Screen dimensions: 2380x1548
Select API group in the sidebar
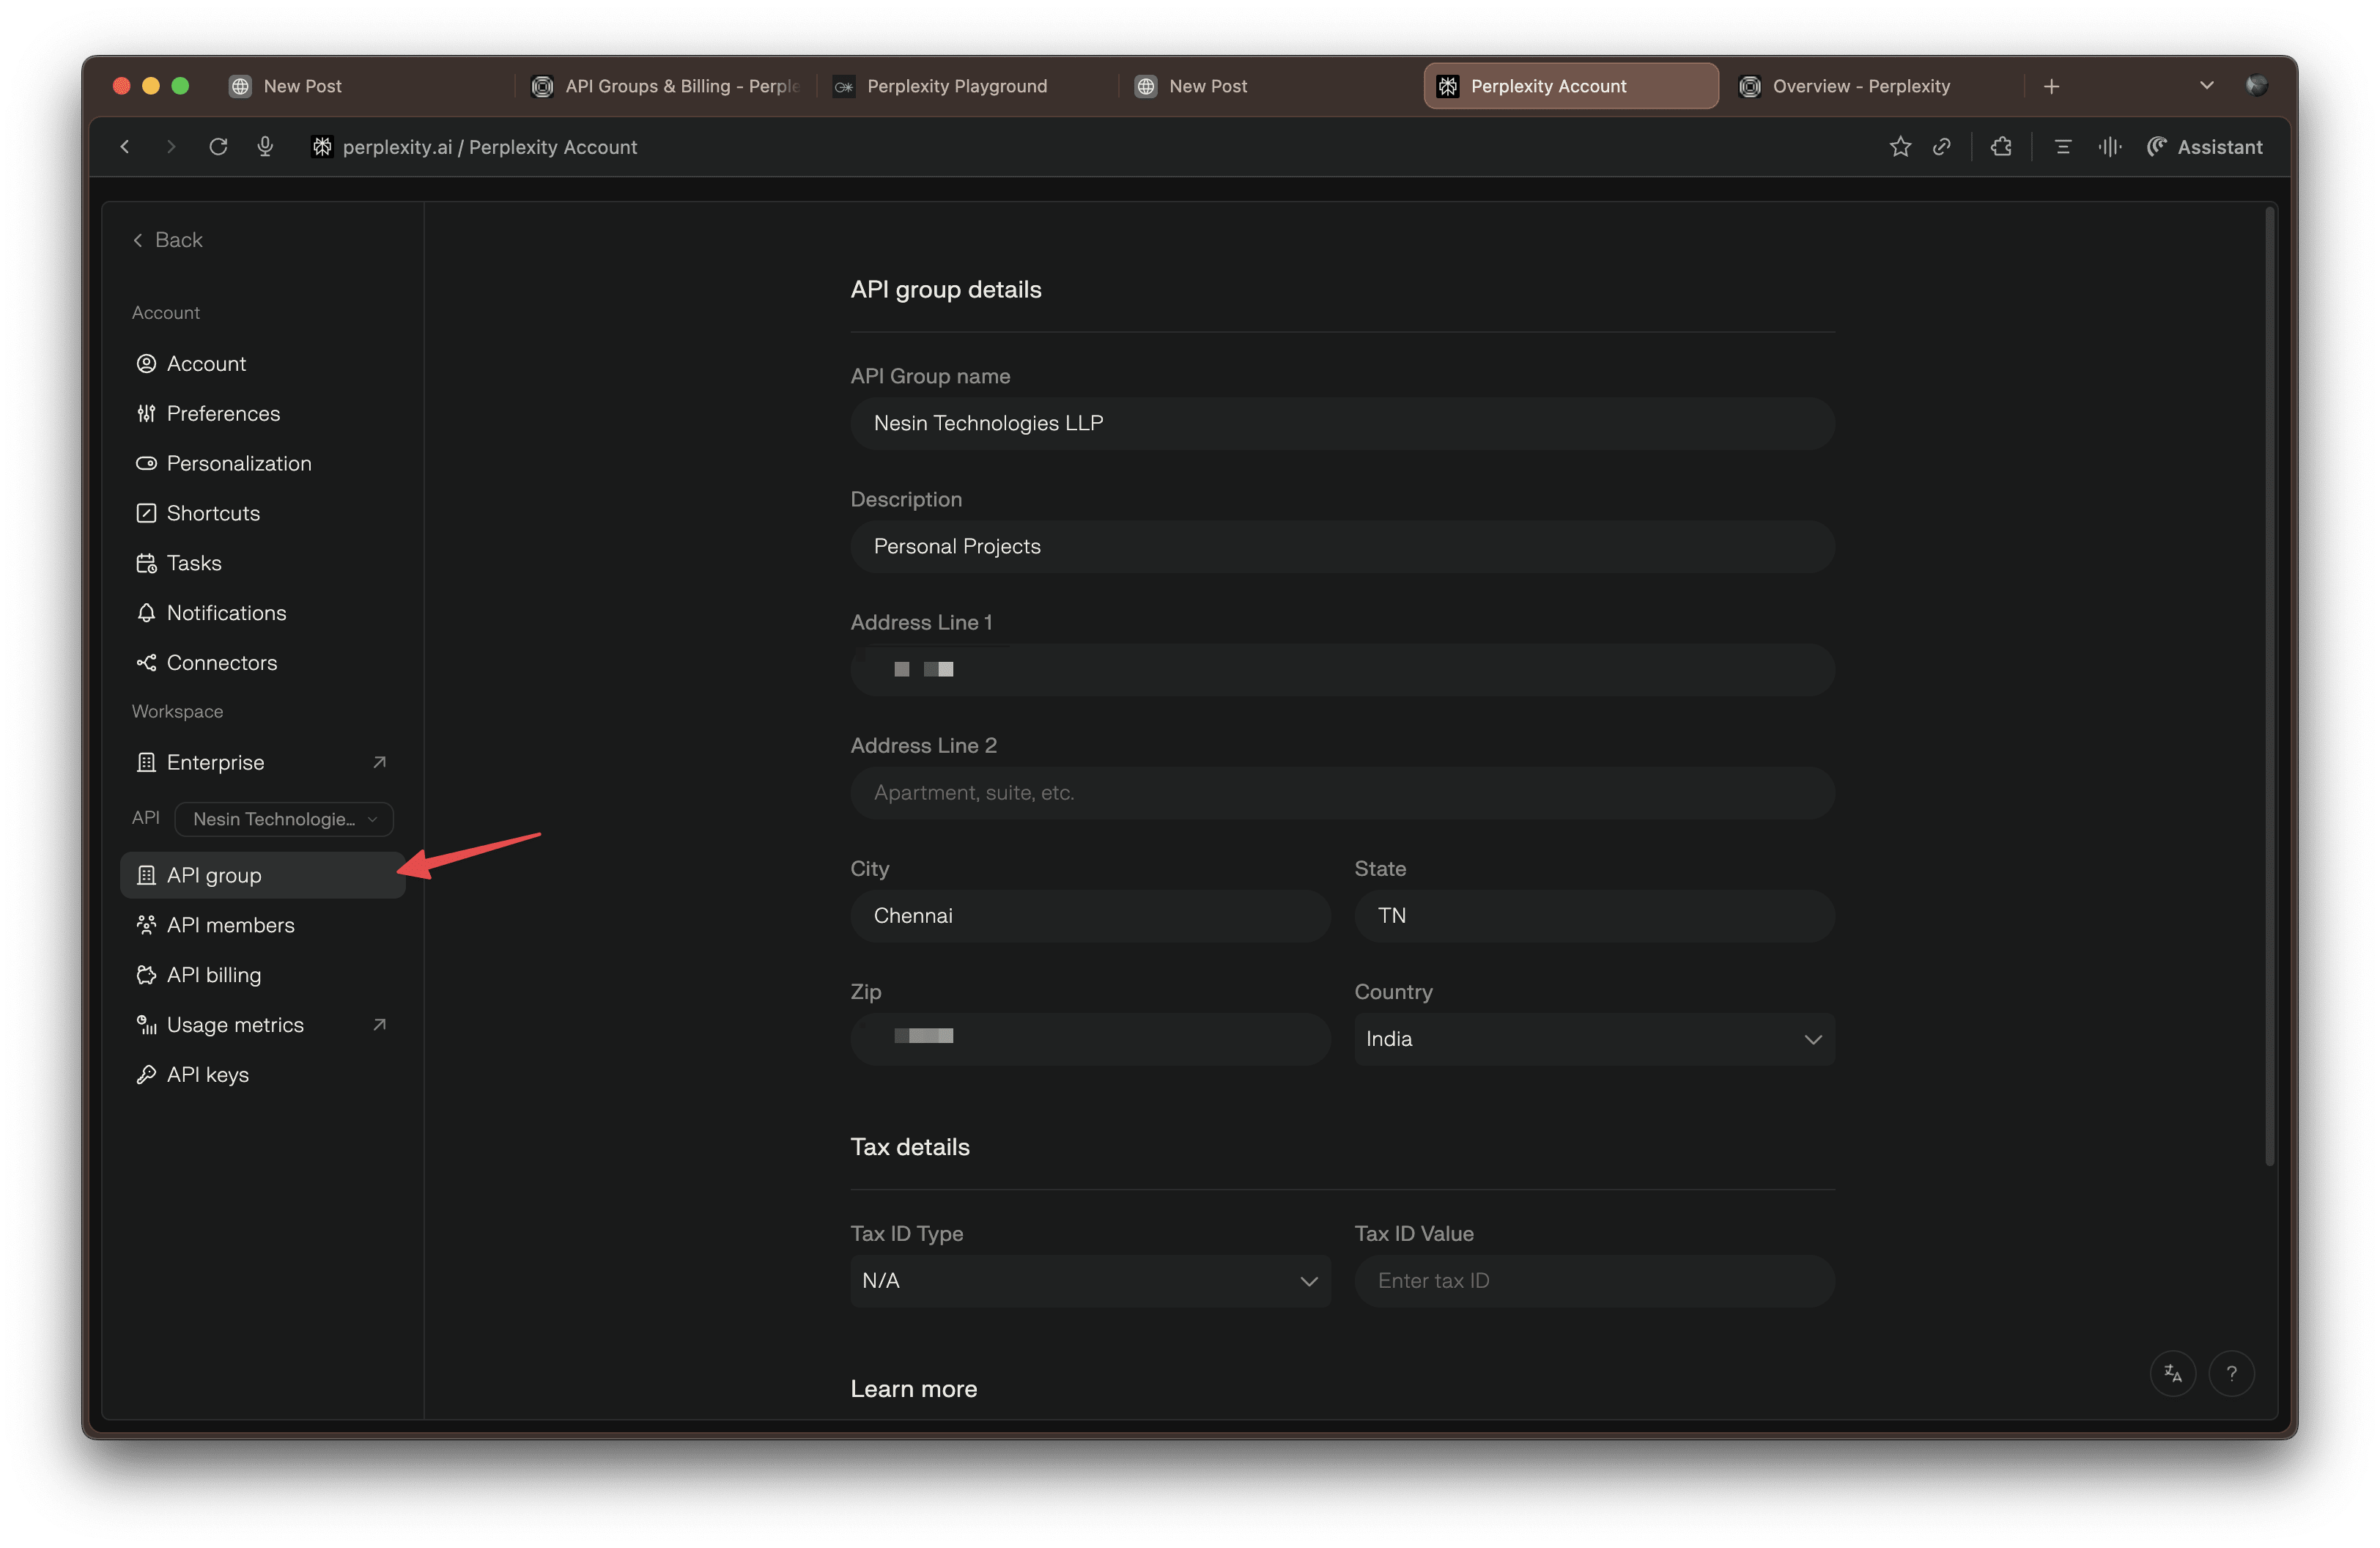[x=262, y=876]
